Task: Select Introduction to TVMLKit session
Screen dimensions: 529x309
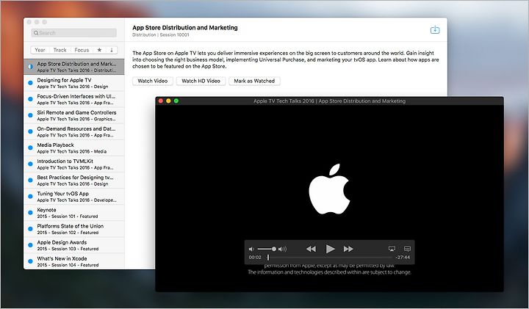Action: click(x=74, y=164)
